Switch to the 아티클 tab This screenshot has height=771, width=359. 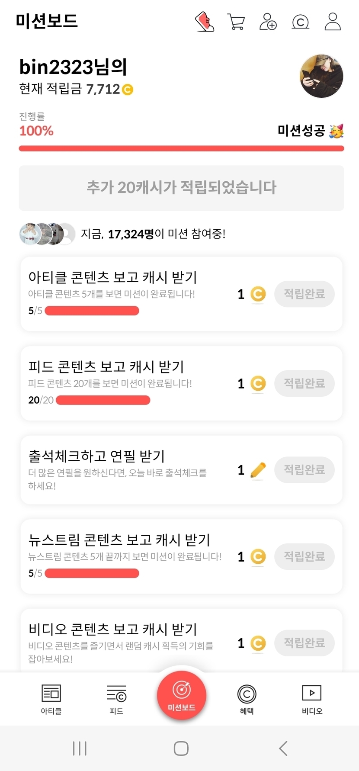(51, 699)
